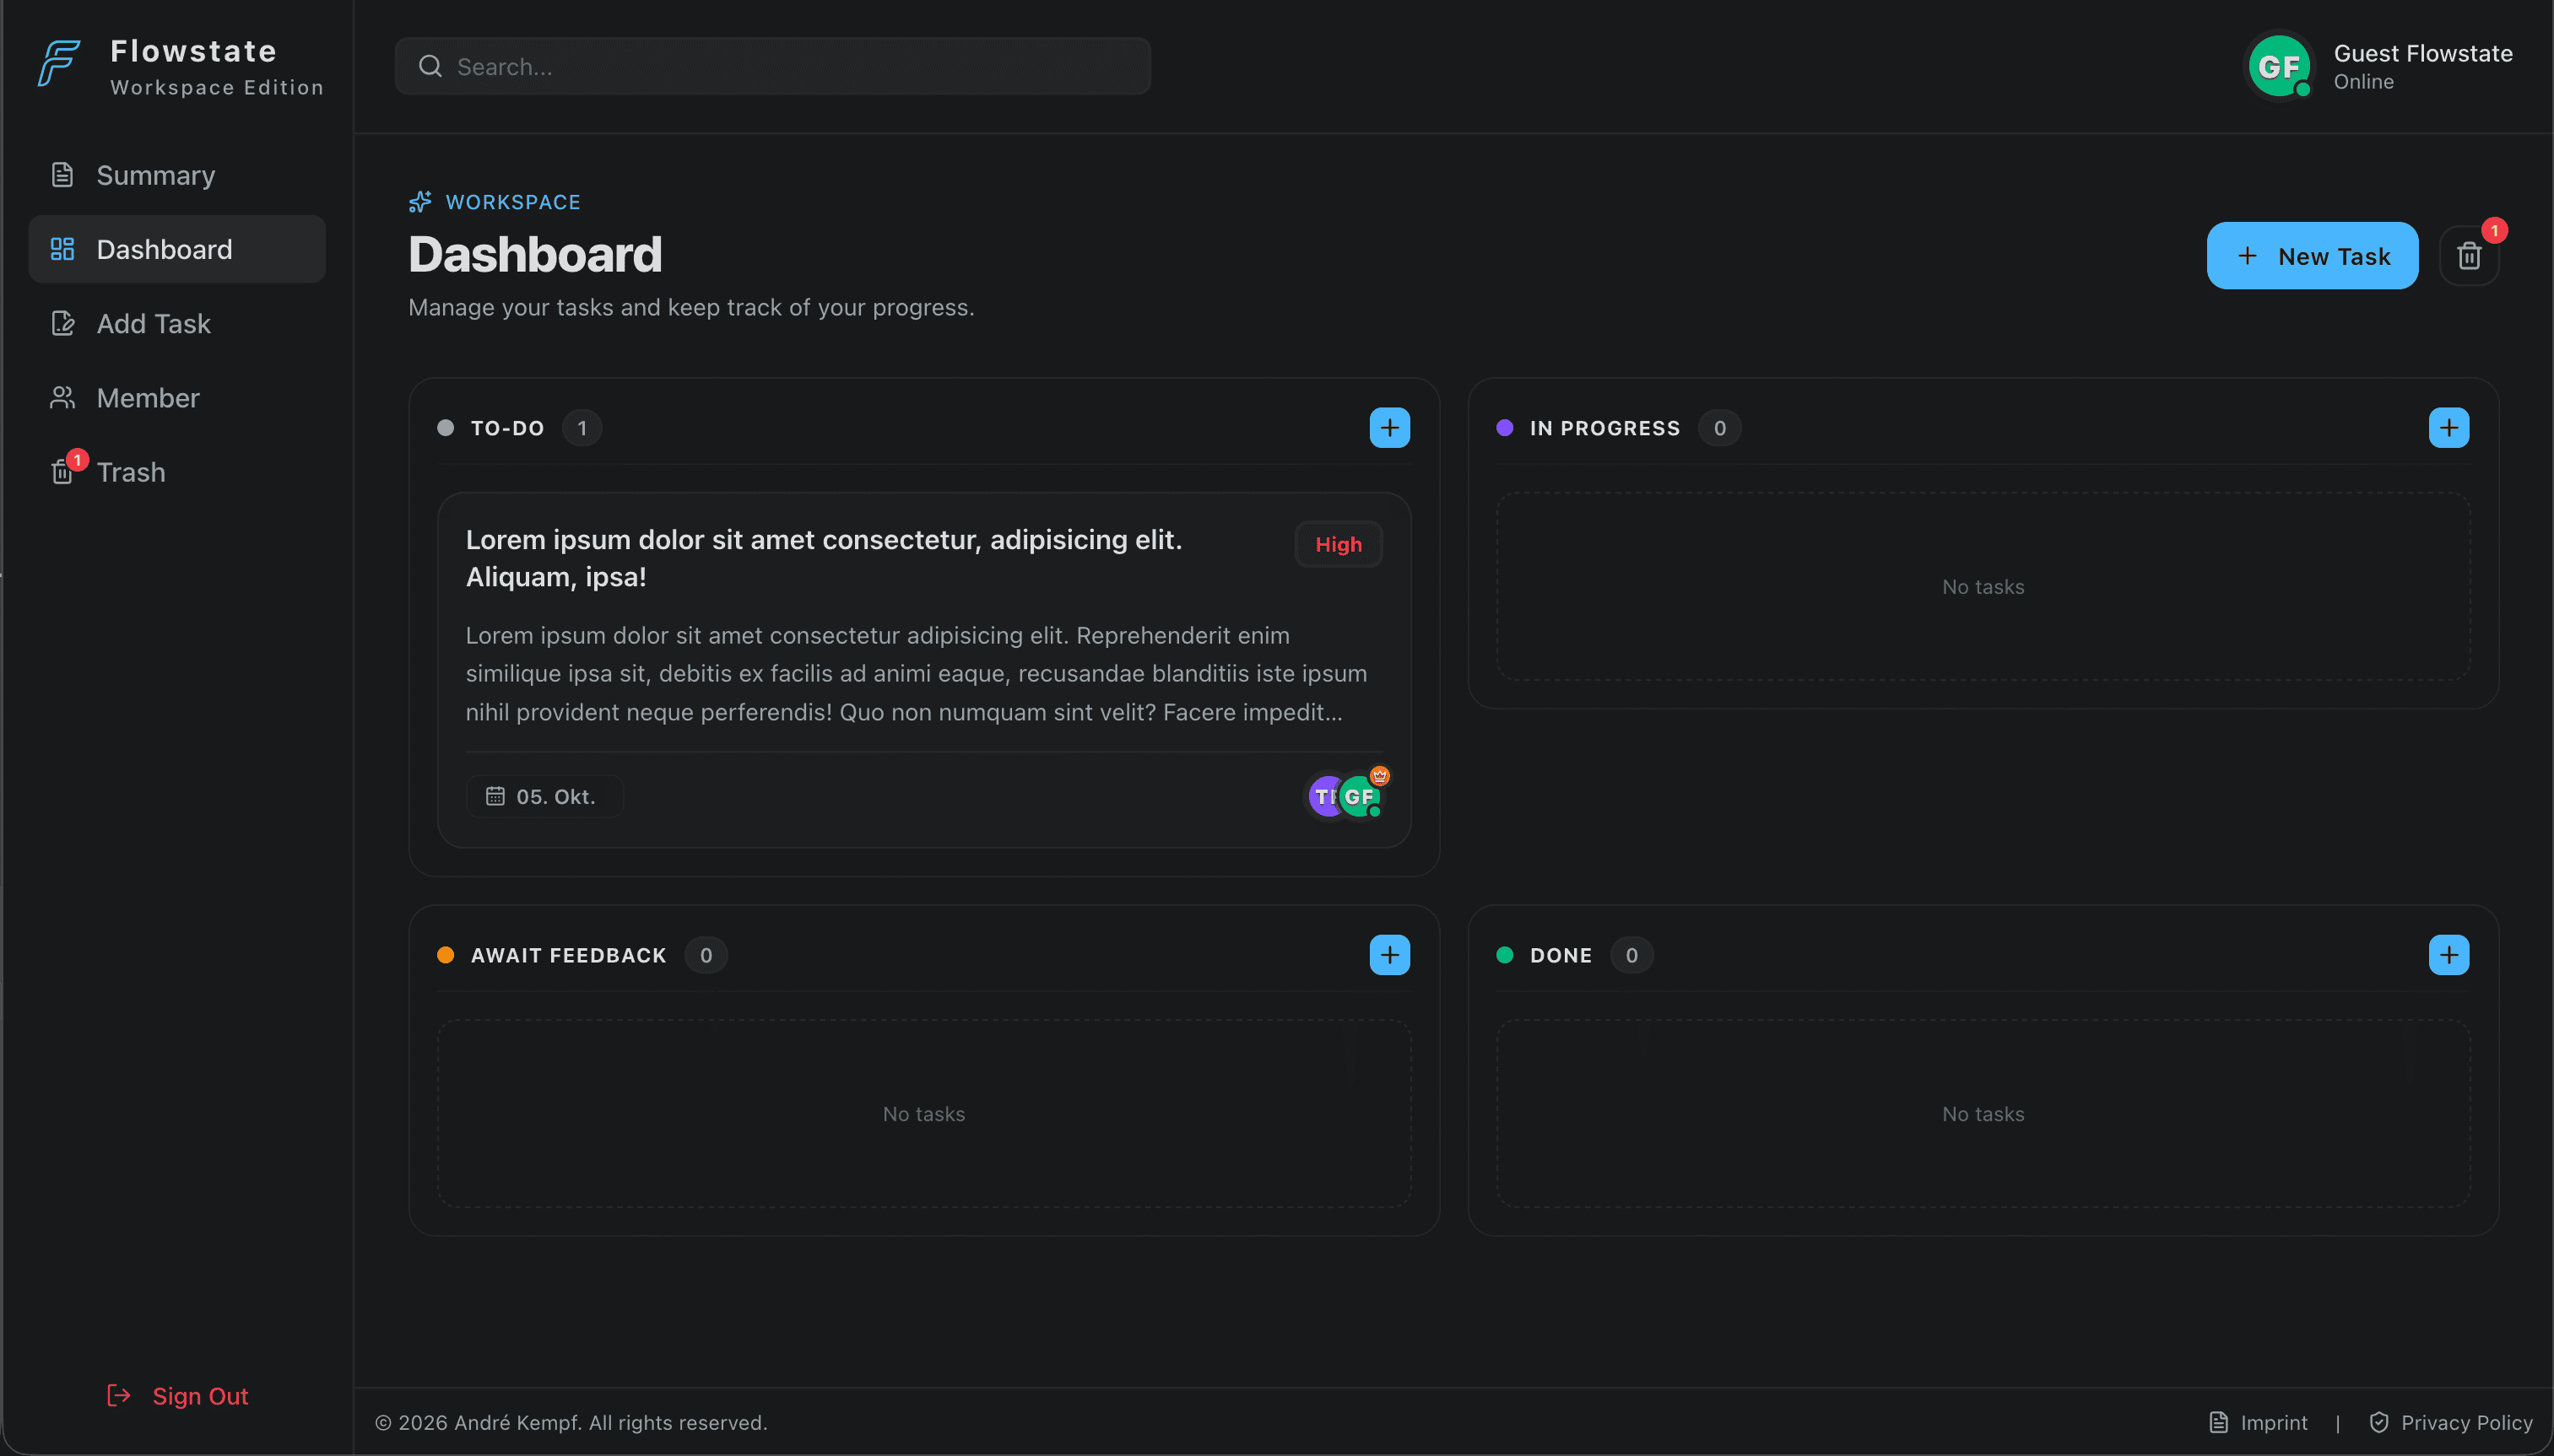Click the empty No tasks area in DONE
2554x1456 pixels.
[1983, 1114]
